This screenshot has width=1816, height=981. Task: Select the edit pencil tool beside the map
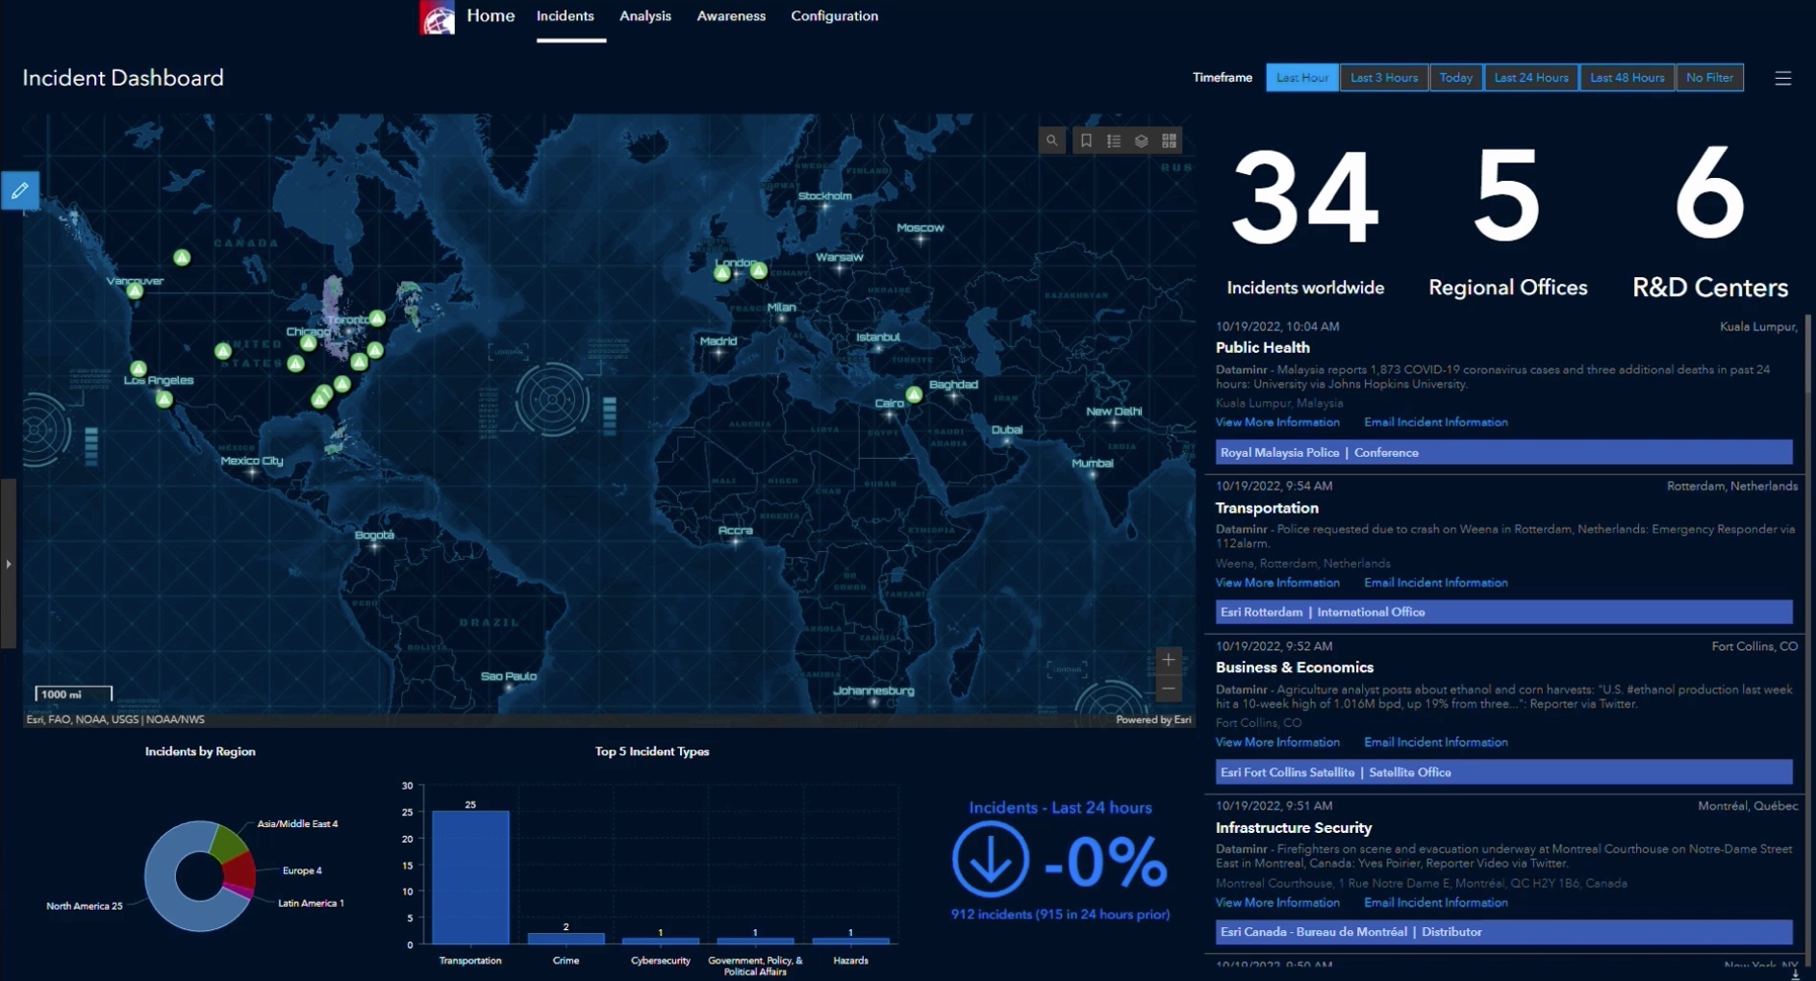19,189
